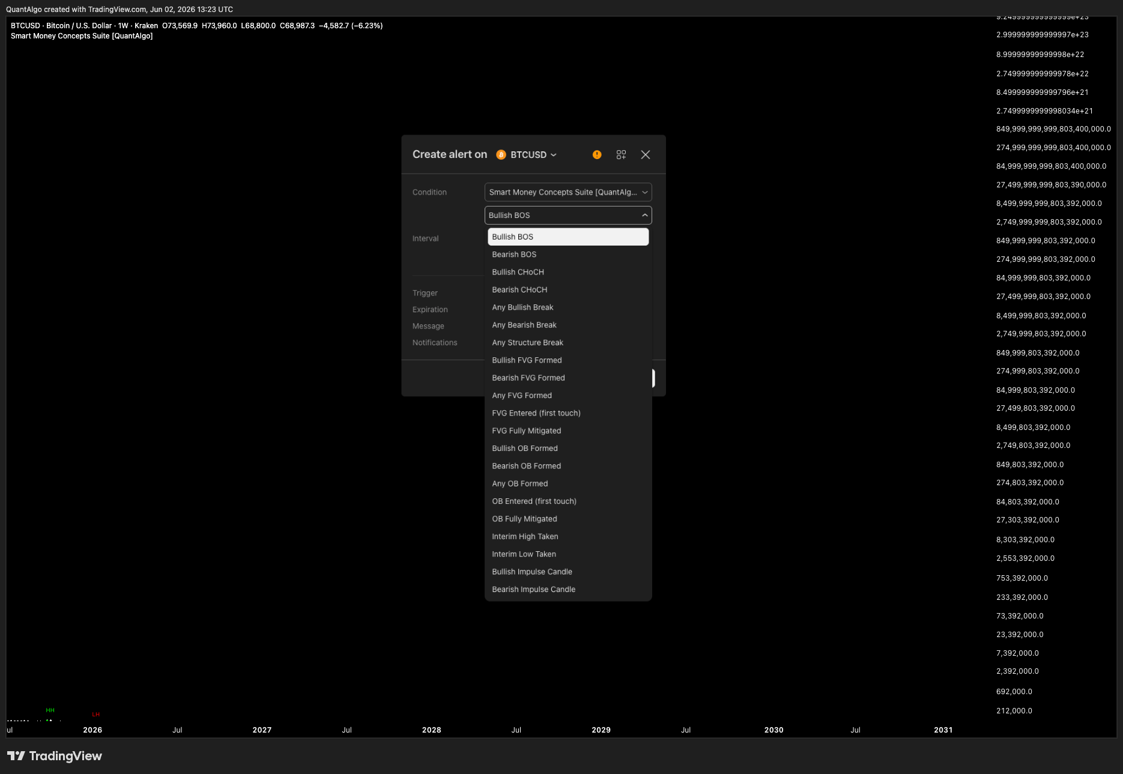Select Bearish OB Formed option
This screenshot has width=1123, height=774.
click(568, 466)
